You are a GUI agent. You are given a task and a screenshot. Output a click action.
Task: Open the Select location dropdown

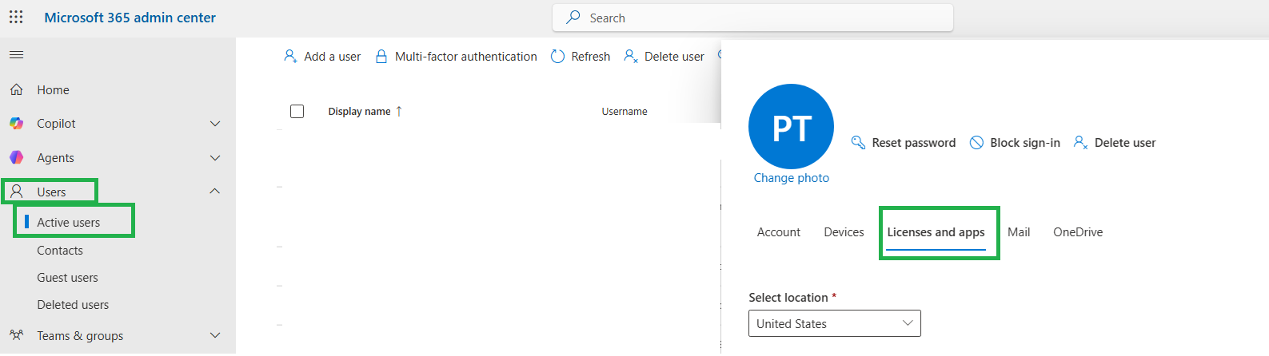835,323
